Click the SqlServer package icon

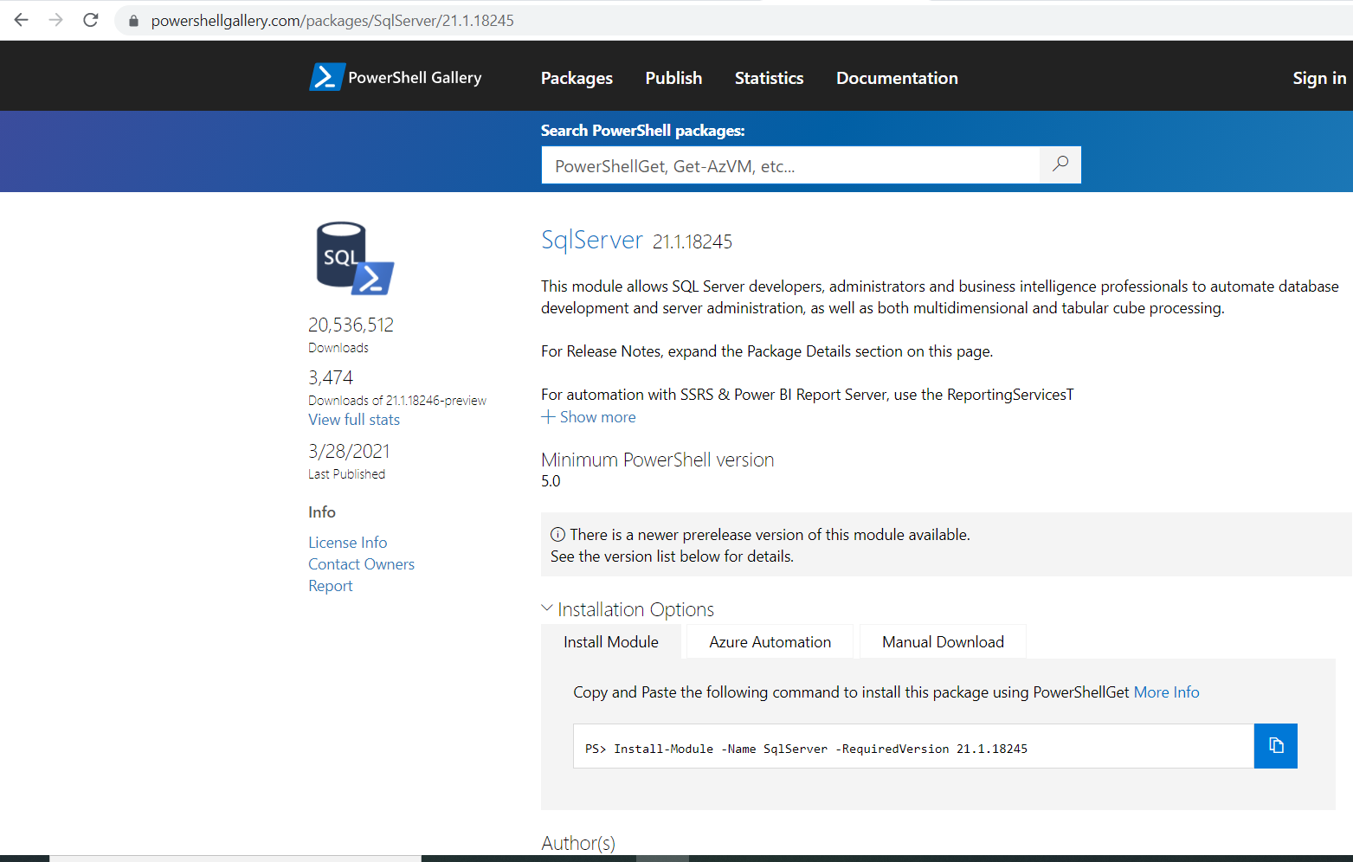click(x=355, y=258)
